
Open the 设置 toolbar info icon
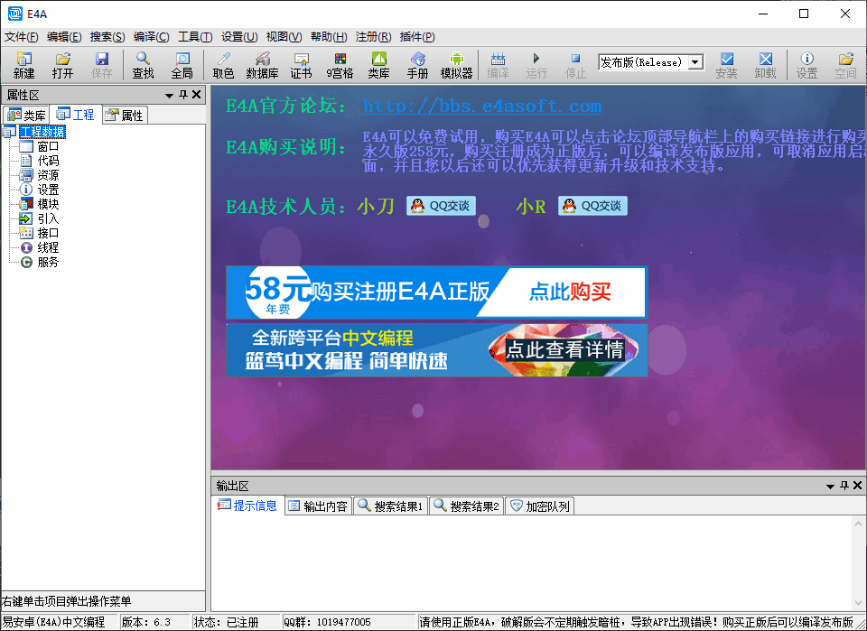806,65
